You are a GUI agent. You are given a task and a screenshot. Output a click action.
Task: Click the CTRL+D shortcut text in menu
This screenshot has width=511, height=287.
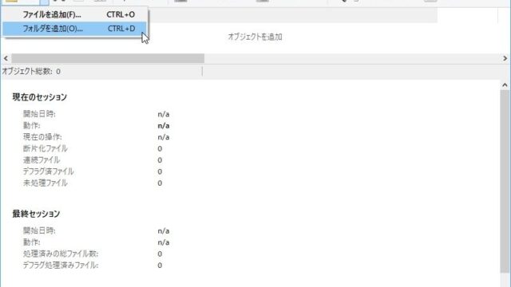point(121,29)
